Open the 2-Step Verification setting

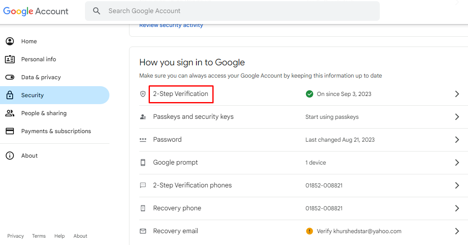pos(181,94)
